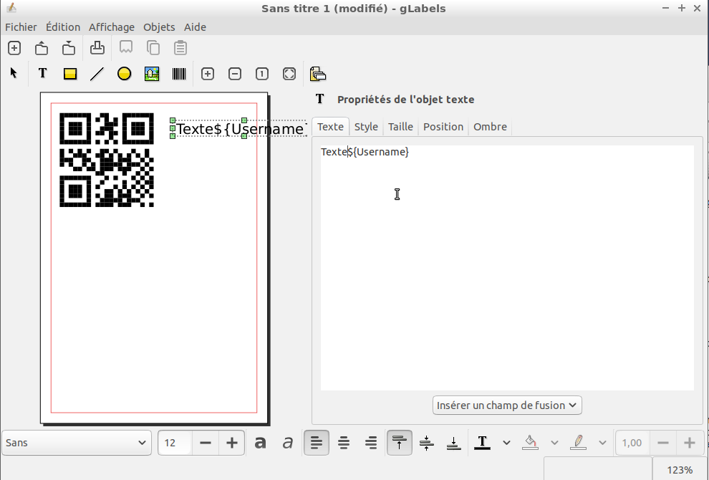Click the fill color bucket icon
709x480 pixels.
click(x=530, y=443)
